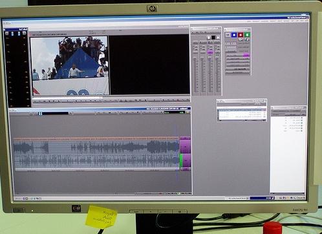Toggle the purple-highlighted button in mixer strip
The image size is (322, 234).
(210, 52)
